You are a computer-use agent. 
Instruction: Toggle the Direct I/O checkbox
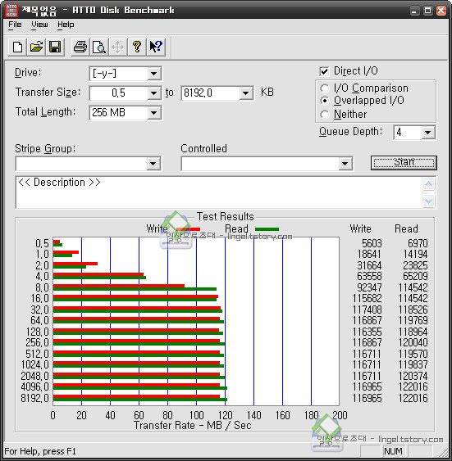324,71
